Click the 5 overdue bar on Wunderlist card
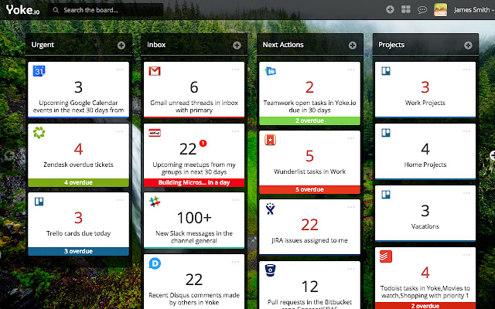This screenshot has height=309, width=495. point(309,189)
